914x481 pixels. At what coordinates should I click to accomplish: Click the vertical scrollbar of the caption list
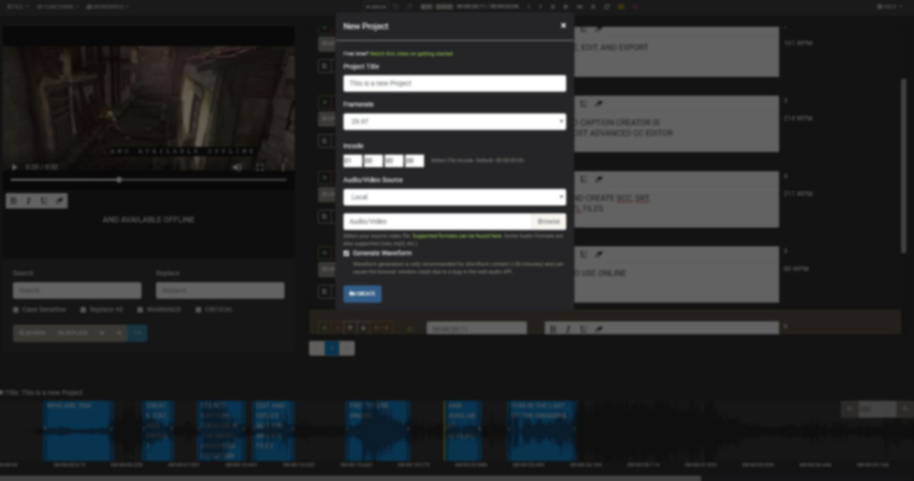[x=903, y=165]
